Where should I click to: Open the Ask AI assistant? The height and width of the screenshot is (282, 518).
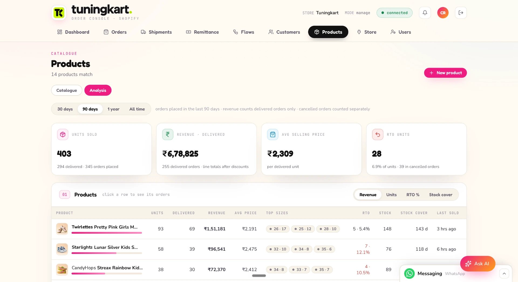coord(478,264)
